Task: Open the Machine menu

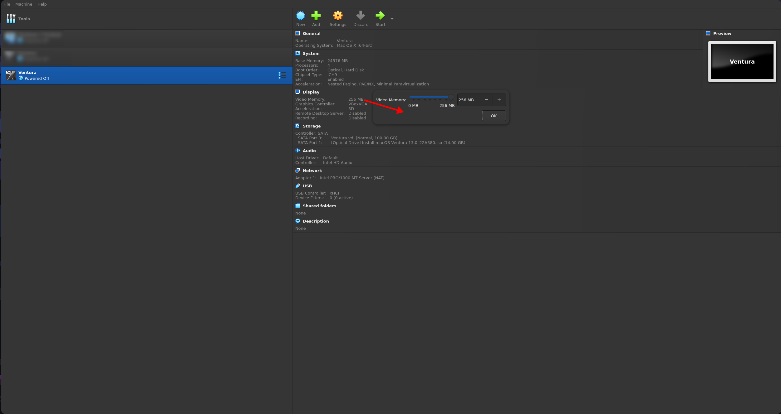Action: coord(24,4)
